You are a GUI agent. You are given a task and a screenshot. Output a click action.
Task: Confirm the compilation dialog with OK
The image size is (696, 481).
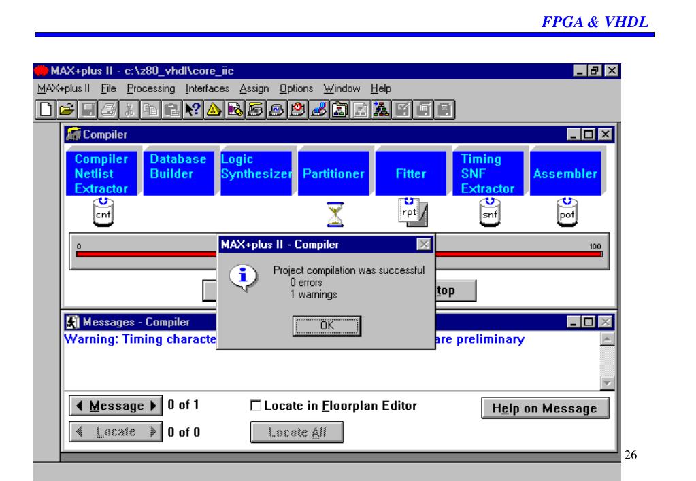coord(327,326)
